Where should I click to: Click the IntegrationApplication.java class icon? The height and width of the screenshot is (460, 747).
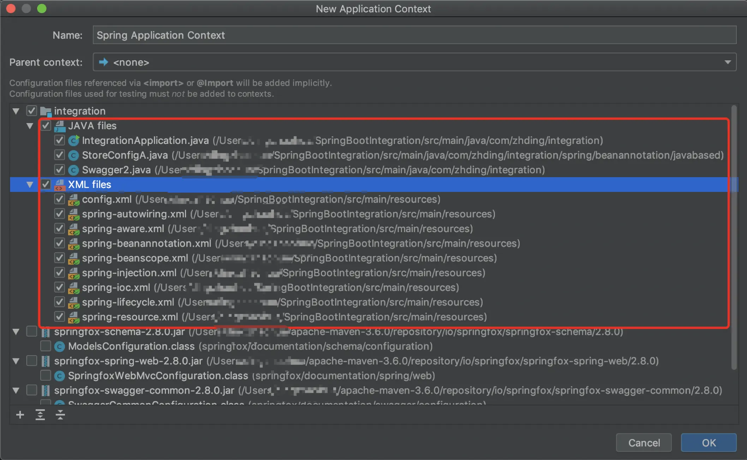[73, 140]
